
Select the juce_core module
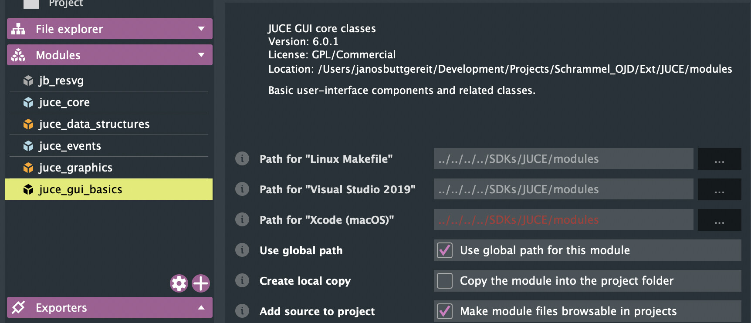click(x=64, y=102)
